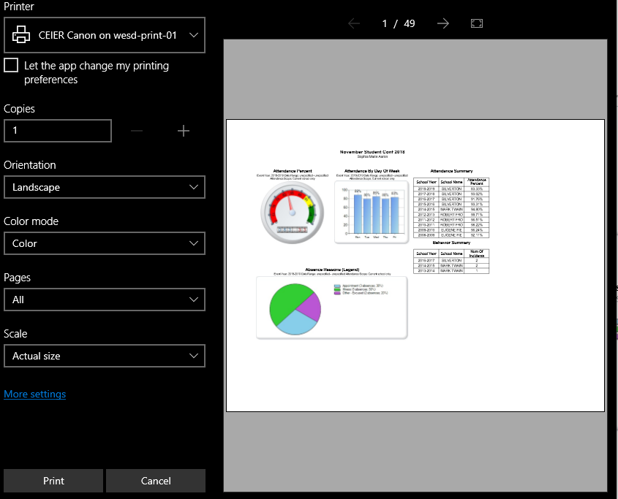Viewport: 618px width, 499px height.
Task: Increase copies with the plus button
Action: pos(183,131)
